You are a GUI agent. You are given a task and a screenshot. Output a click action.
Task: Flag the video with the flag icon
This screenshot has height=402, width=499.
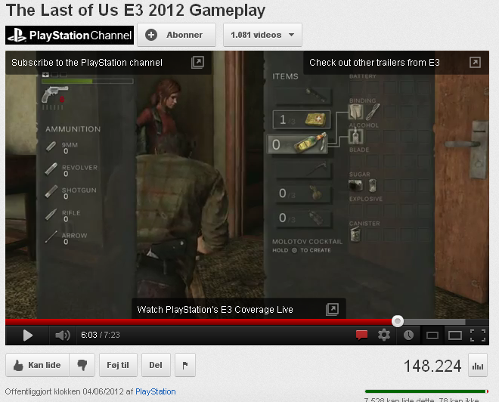(x=185, y=365)
